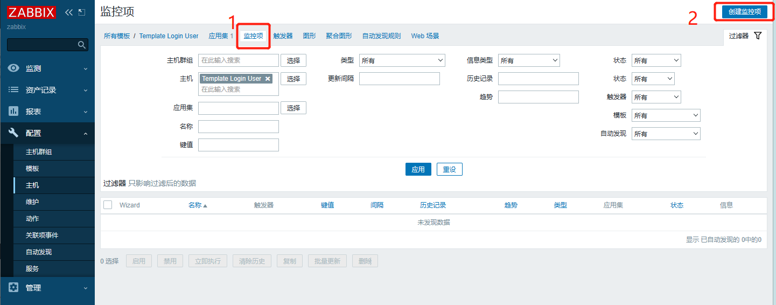Click the 更新间隔 input field
This screenshot has width=776, height=305.
tap(400, 79)
